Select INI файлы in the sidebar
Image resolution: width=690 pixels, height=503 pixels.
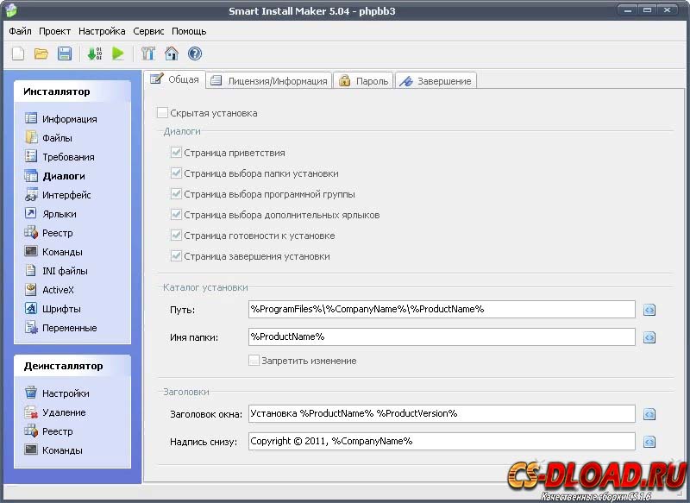point(56,271)
